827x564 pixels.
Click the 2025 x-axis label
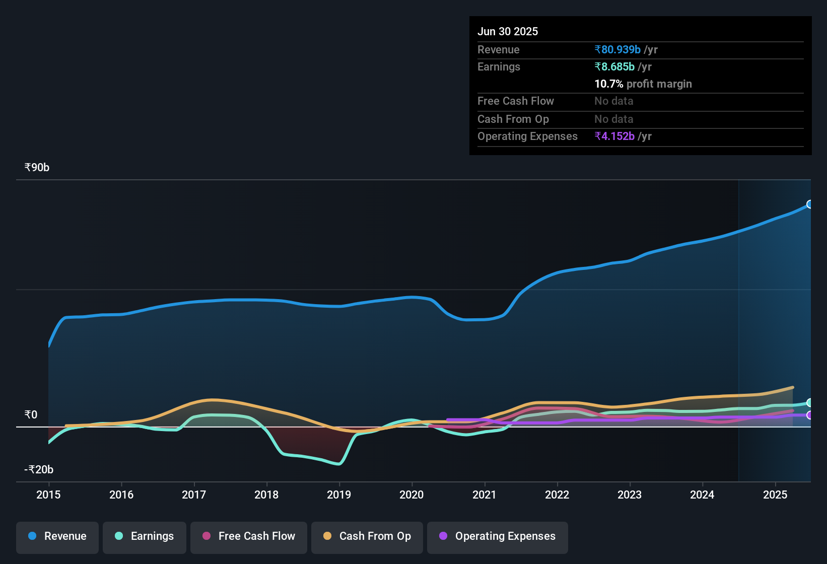[775, 495]
